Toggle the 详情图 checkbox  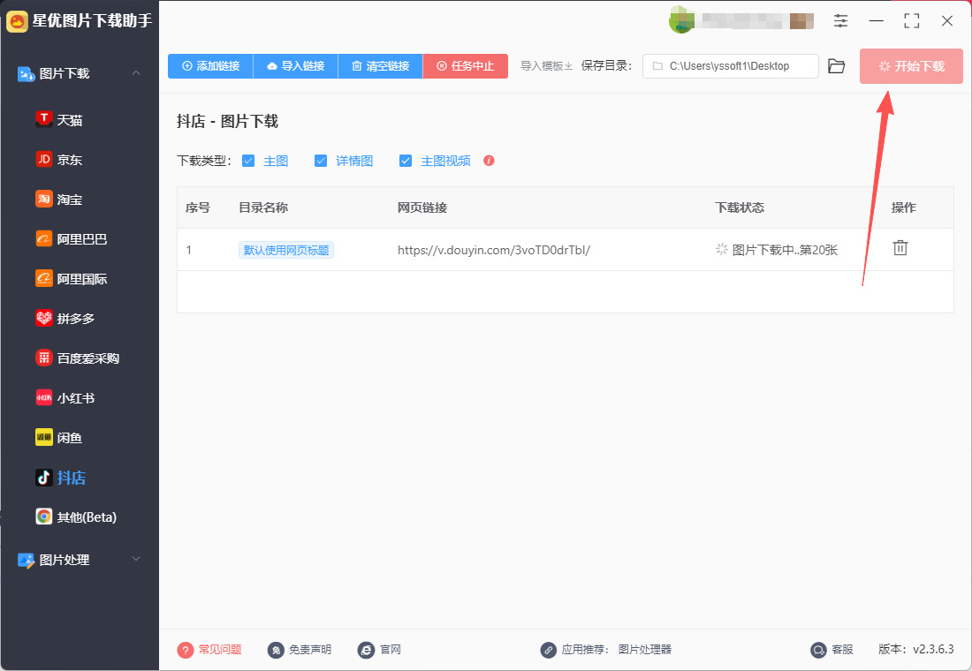point(321,161)
